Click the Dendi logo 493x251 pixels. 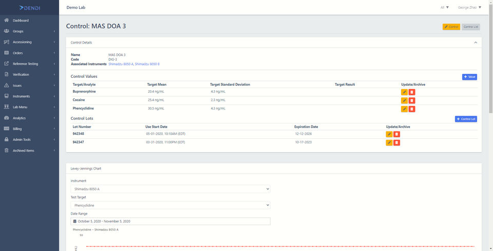(30, 8)
